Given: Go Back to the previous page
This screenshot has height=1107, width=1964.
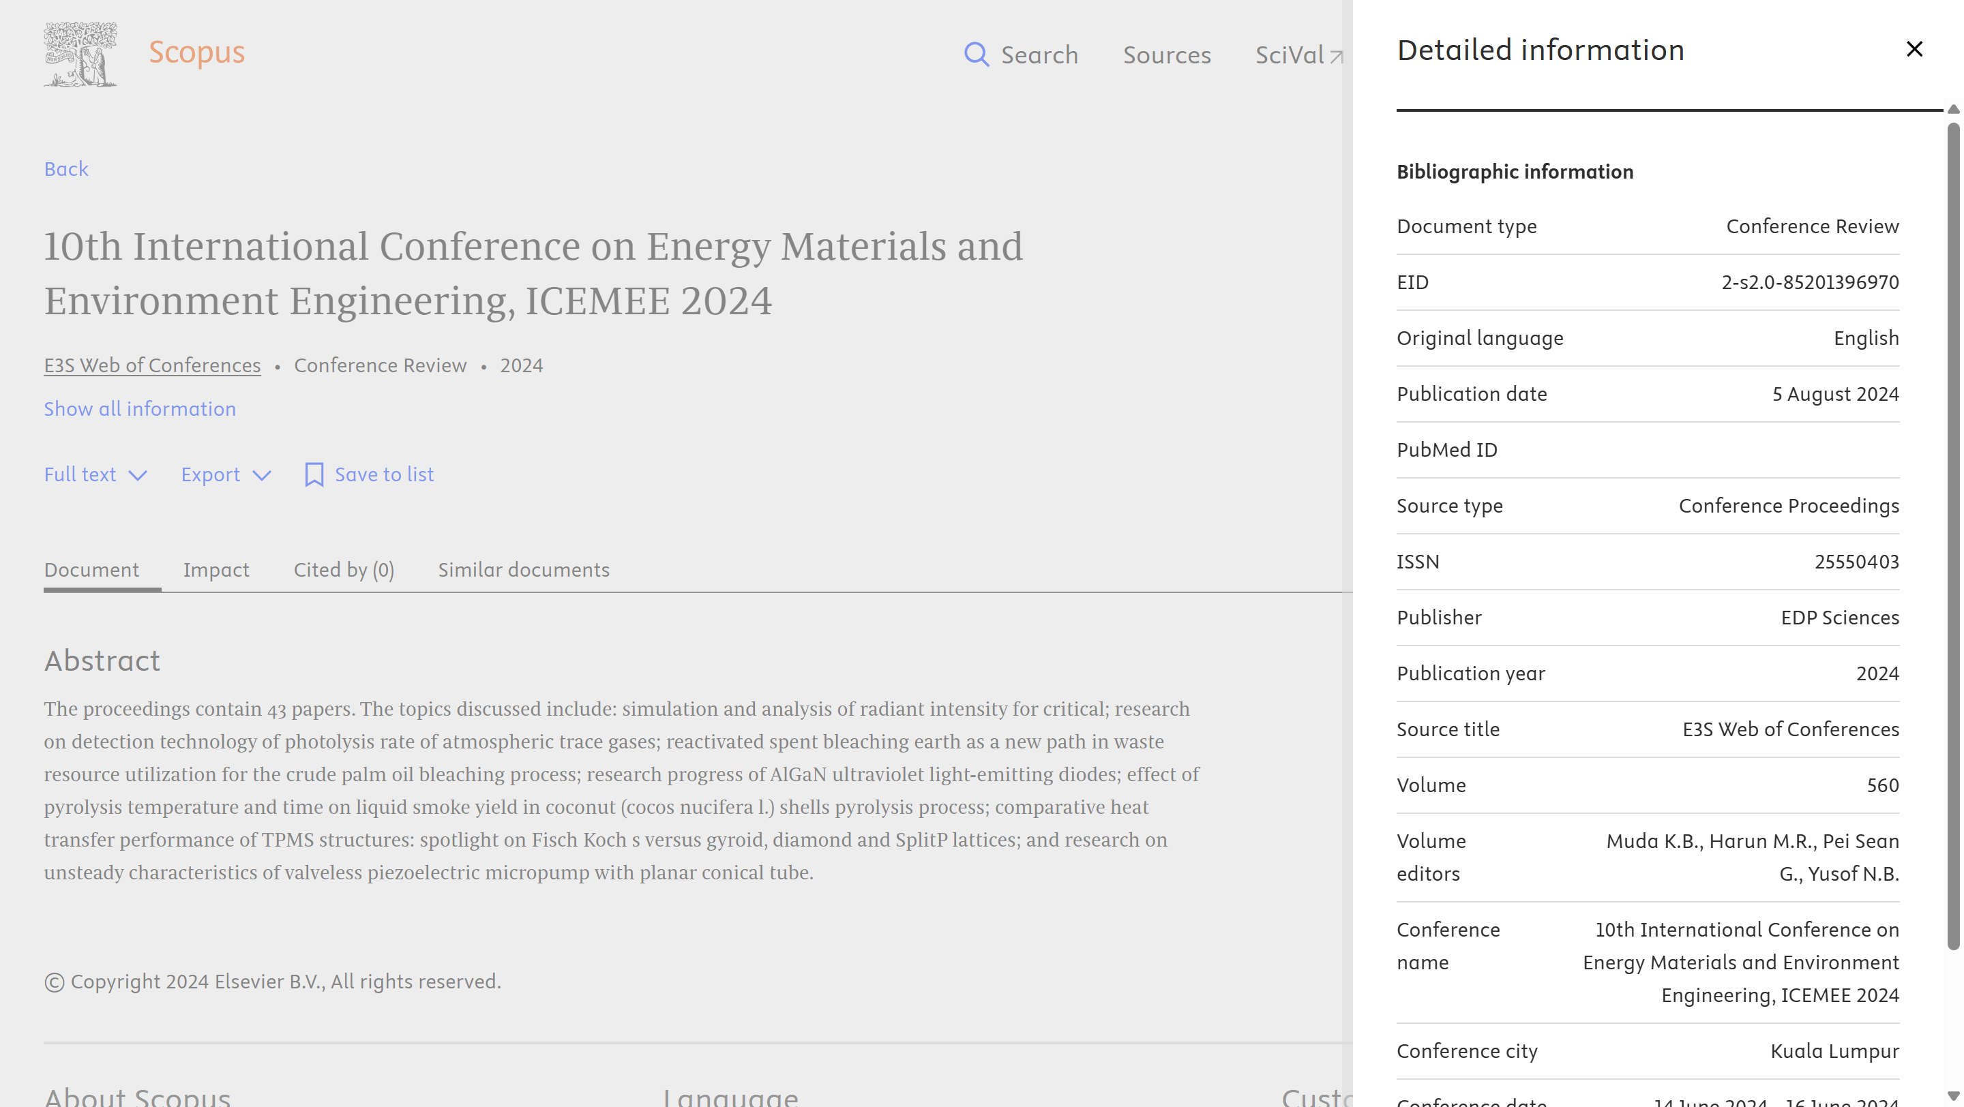Looking at the screenshot, I should (x=66, y=169).
